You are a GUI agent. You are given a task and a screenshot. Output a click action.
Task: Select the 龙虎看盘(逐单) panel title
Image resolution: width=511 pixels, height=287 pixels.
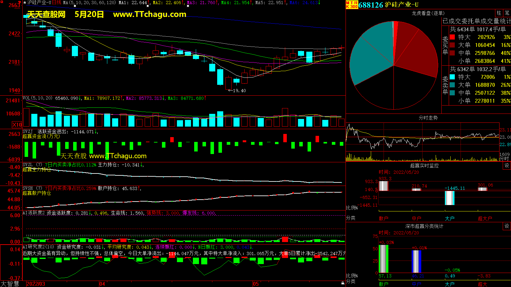point(428,13)
